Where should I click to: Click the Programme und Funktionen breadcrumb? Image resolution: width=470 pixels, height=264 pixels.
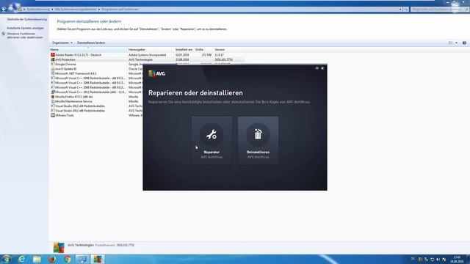pyautogui.click(x=120, y=10)
